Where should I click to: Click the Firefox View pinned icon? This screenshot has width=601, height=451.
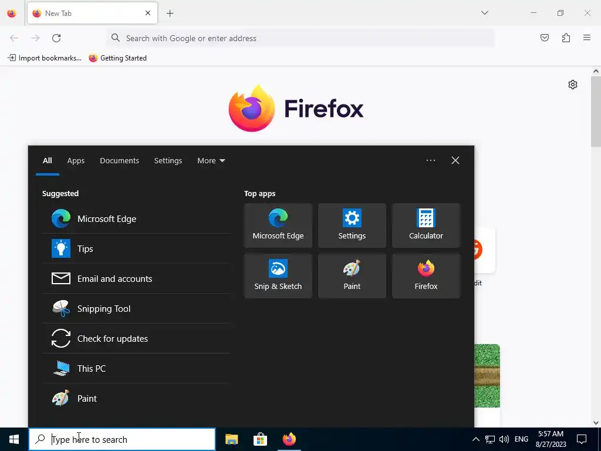(x=12, y=14)
